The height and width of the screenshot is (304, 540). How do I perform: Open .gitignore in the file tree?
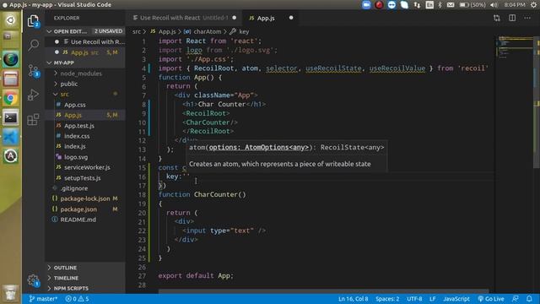point(85,188)
